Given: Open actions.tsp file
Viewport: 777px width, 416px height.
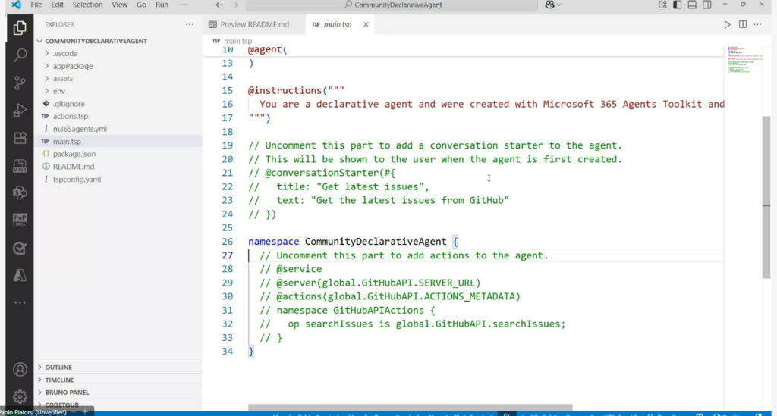Looking at the screenshot, I should coord(119,116).
